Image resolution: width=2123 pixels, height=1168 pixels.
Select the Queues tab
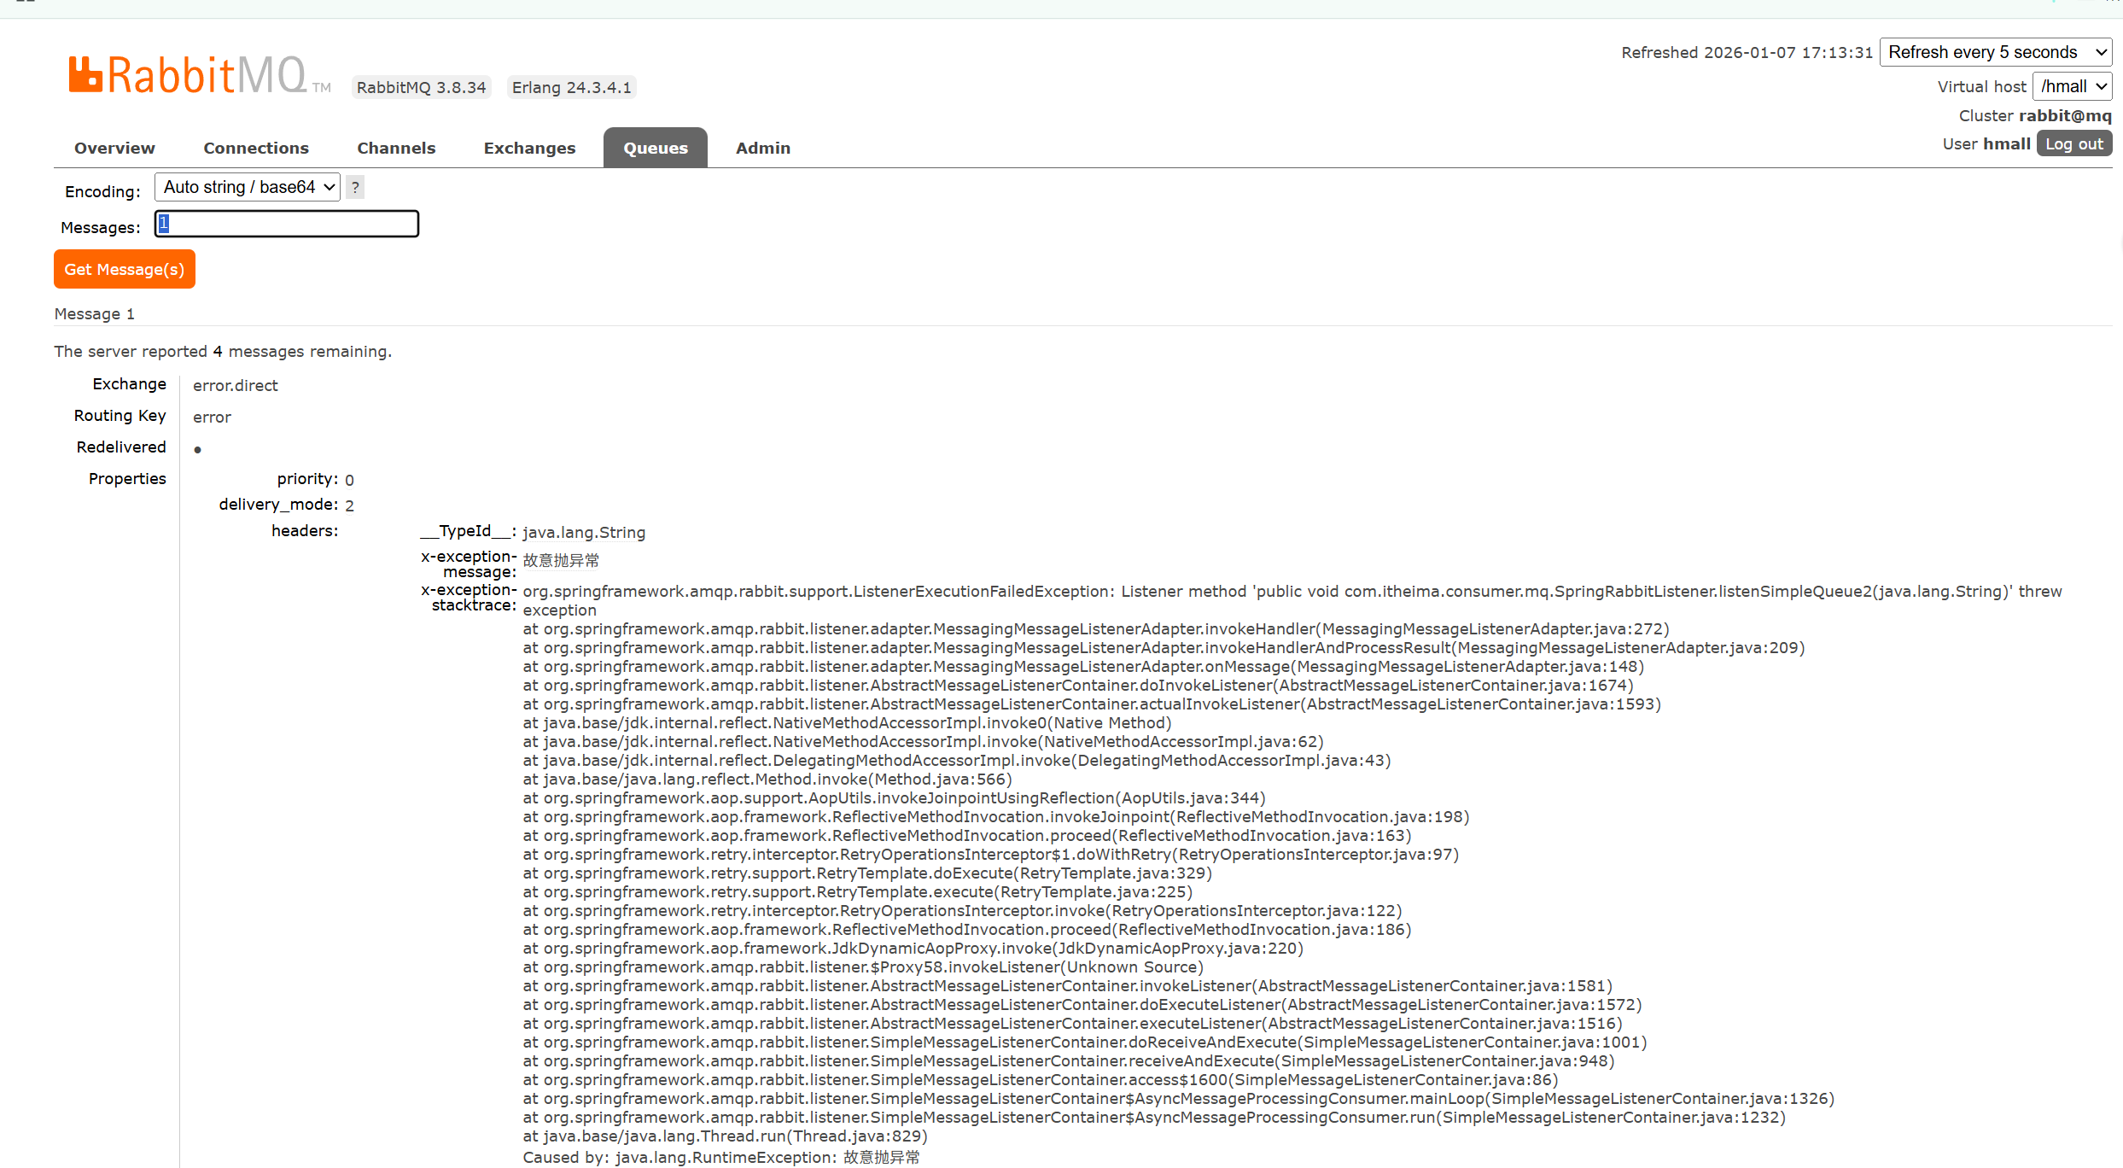click(655, 148)
